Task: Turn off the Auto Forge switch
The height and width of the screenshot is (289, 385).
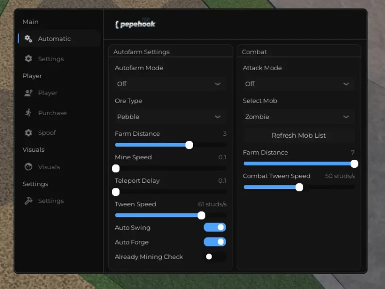Action: [215, 242]
